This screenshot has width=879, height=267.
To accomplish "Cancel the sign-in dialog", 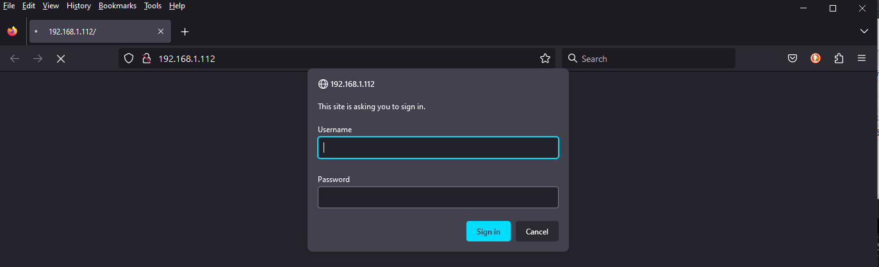I will click(537, 231).
